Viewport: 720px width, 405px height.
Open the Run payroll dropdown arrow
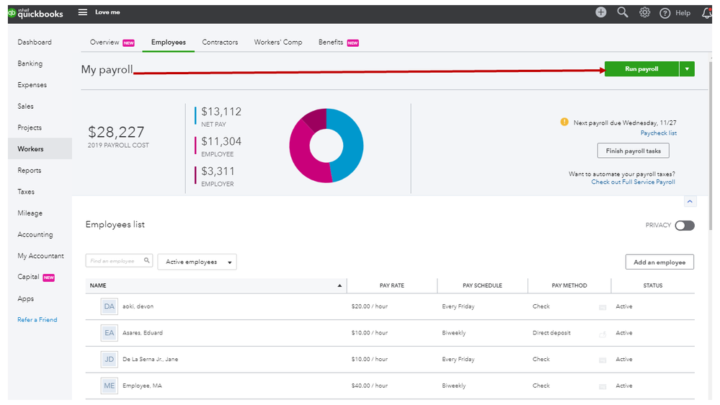687,69
